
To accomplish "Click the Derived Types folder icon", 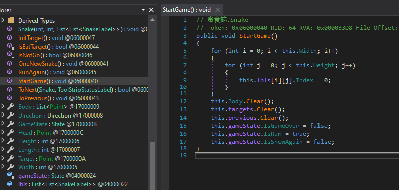I will [11, 20].
